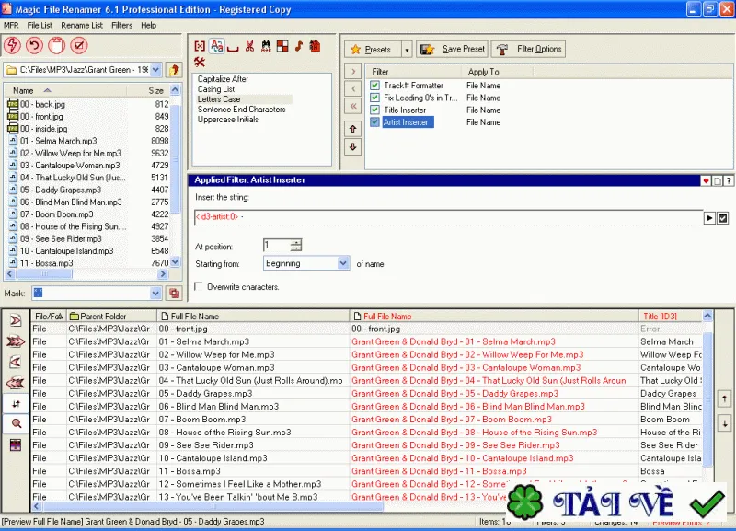This screenshot has width=736, height=531.
Task: Uncheck the Track# Formatter filter
Action: point(374,86)
